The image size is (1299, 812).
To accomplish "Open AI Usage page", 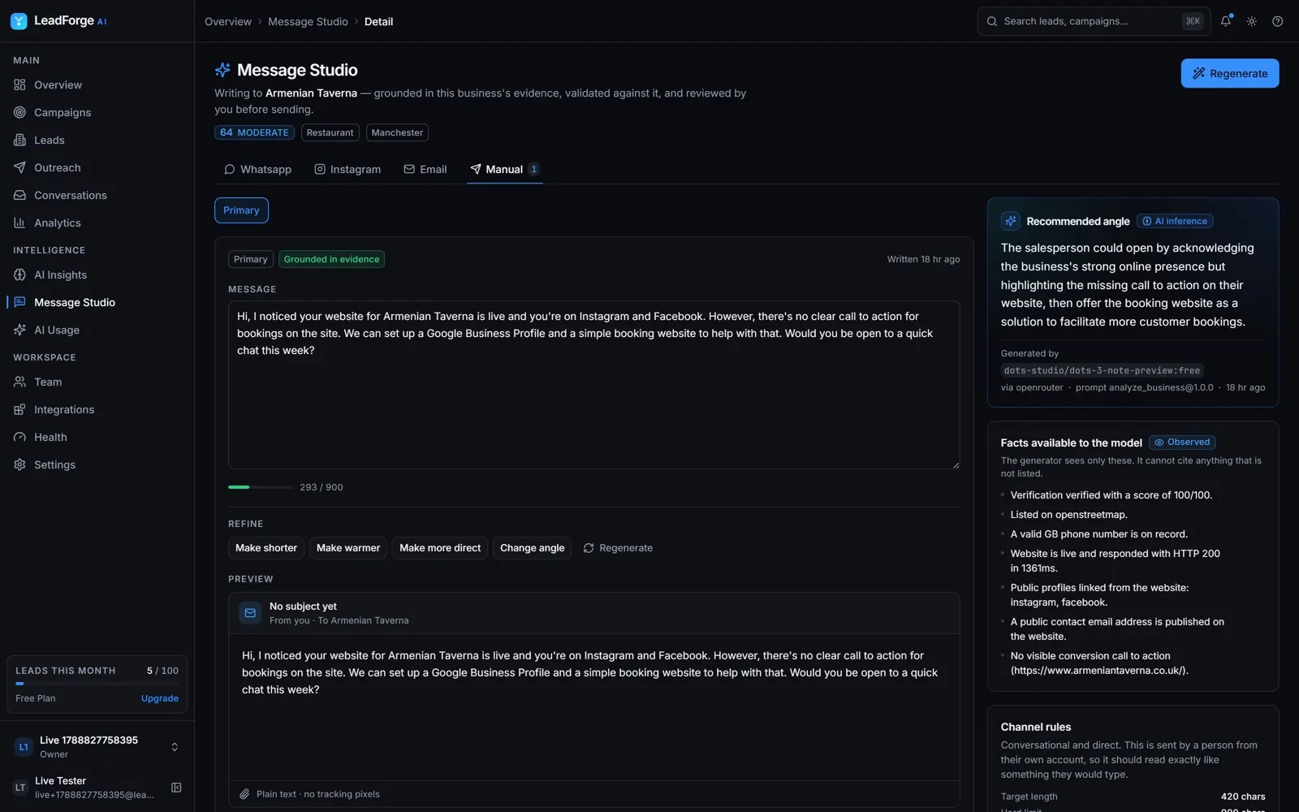I will pyautogui.click(x=97, y=330).
